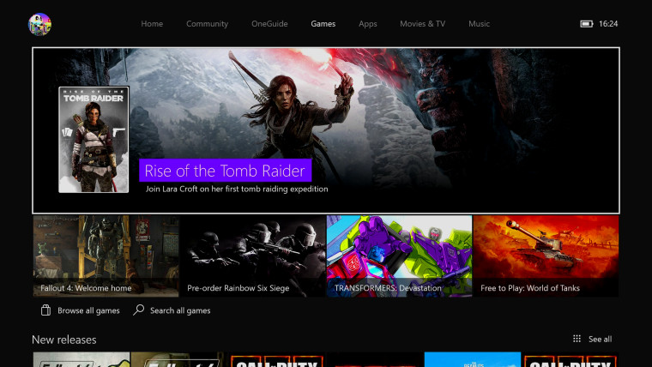Viewport: 652px width, 367px height.
Task: Open the OneGuide tab
Action: point(269,24)
